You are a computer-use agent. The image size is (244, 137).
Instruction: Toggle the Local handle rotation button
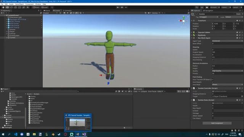click(x=45, y=7)
